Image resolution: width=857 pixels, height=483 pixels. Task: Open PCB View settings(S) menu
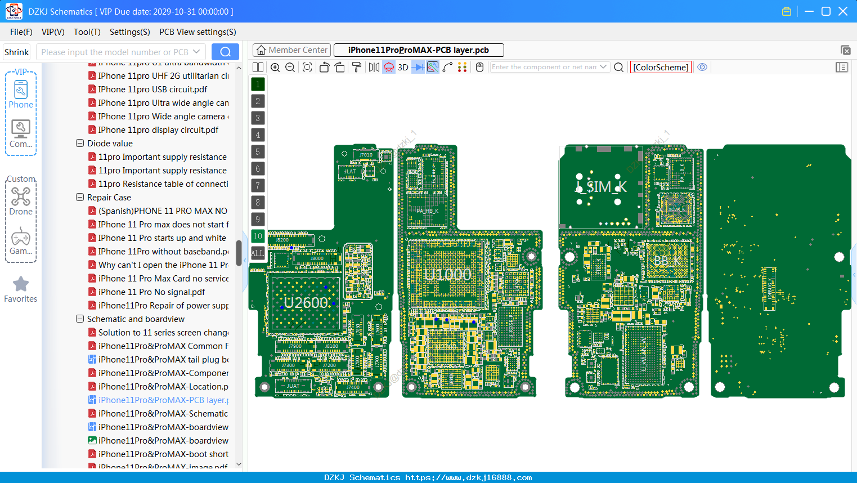(x=198, y=32)
